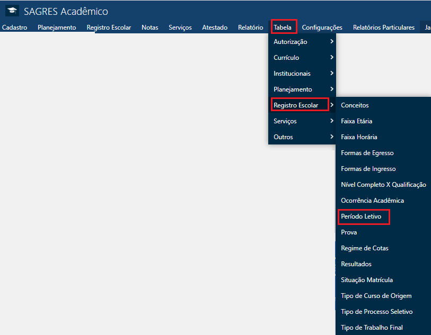Open the Cadastro menu
The height and width of the screenshot is (335, 431).
tap(15, 27)
